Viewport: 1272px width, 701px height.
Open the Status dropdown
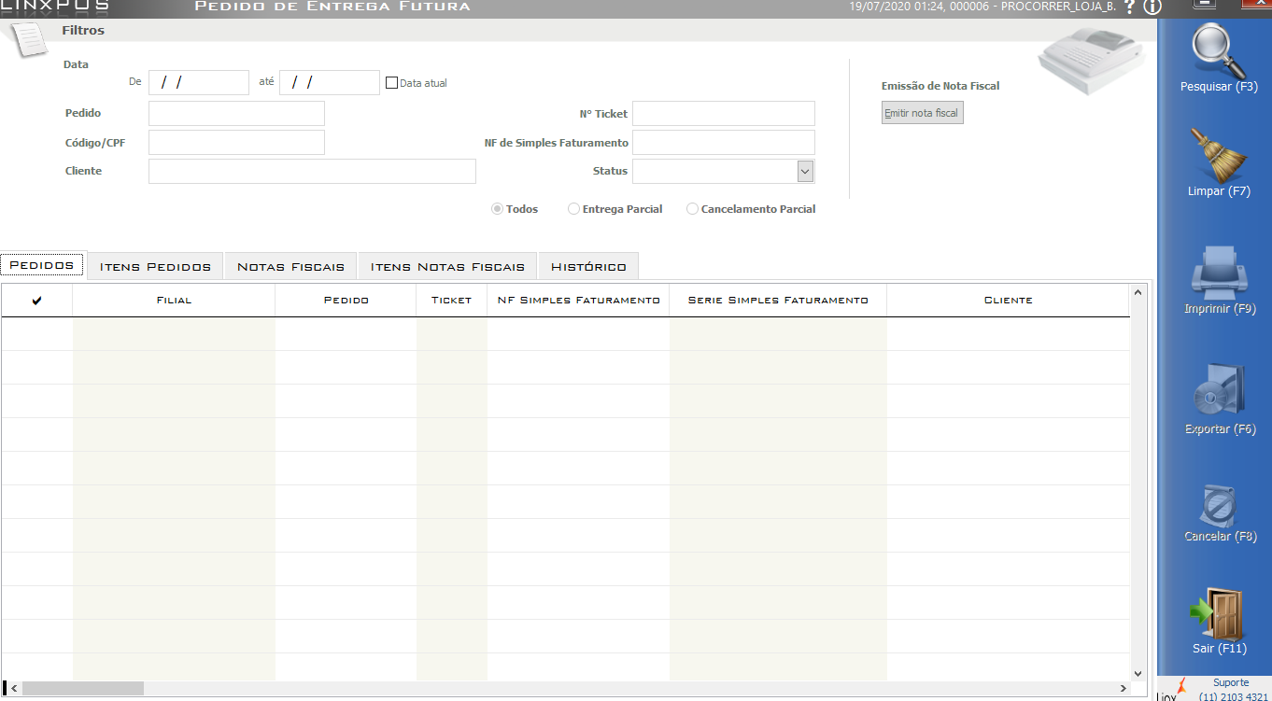click(806, 171)
